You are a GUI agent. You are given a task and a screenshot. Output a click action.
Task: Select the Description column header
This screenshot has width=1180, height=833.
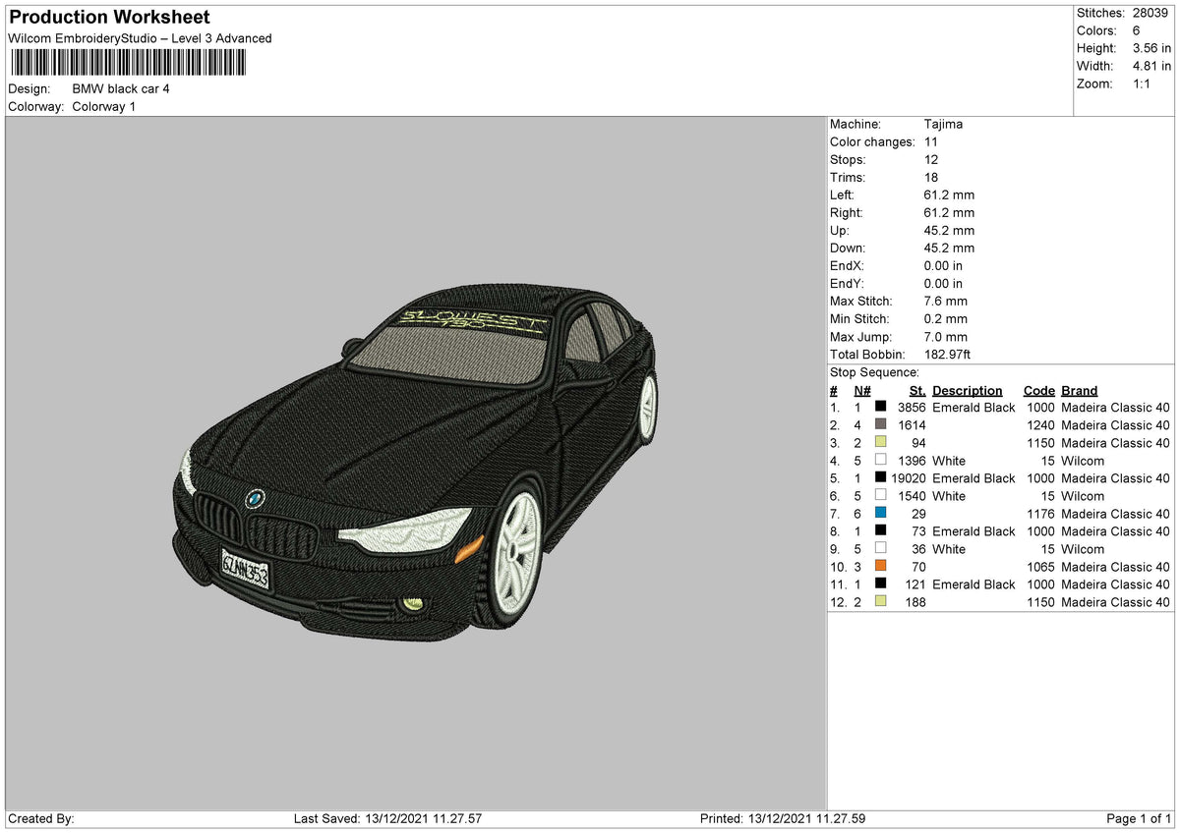pyautogui.click(x=968, y=390)
